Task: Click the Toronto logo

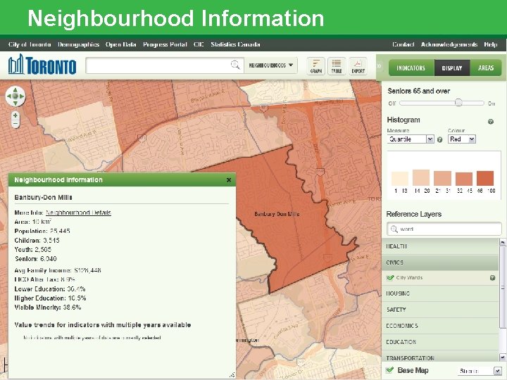Action: click(x=42, y=65)
